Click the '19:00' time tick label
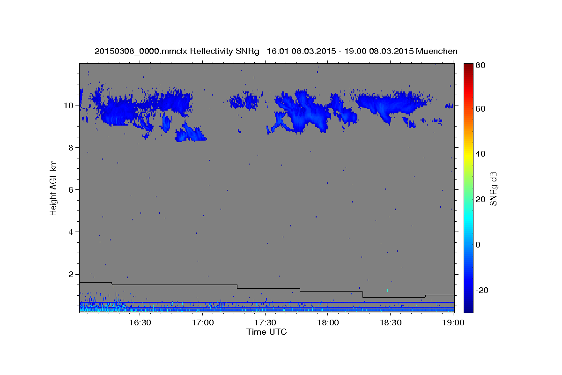 [x=453, y=322]
